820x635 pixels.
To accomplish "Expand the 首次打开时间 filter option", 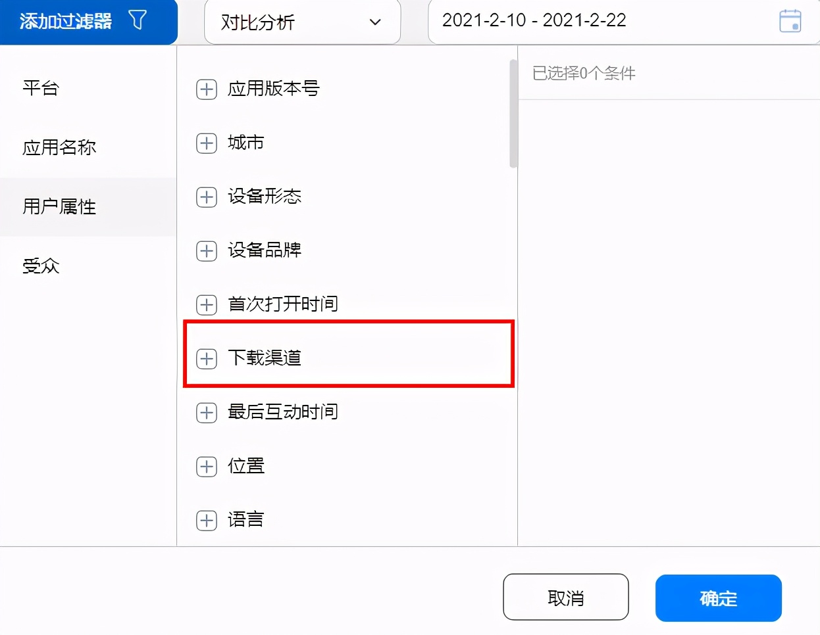I will point(283,304).
